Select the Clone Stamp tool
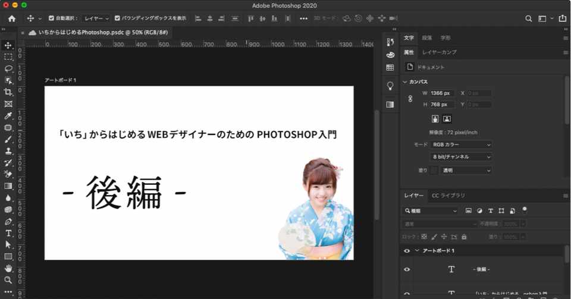This screenshot has width=571, height=299. click(8, 151)
